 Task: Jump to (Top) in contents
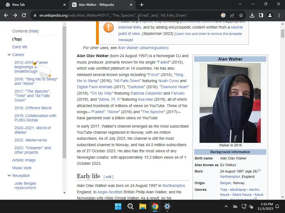coord(17,39)
